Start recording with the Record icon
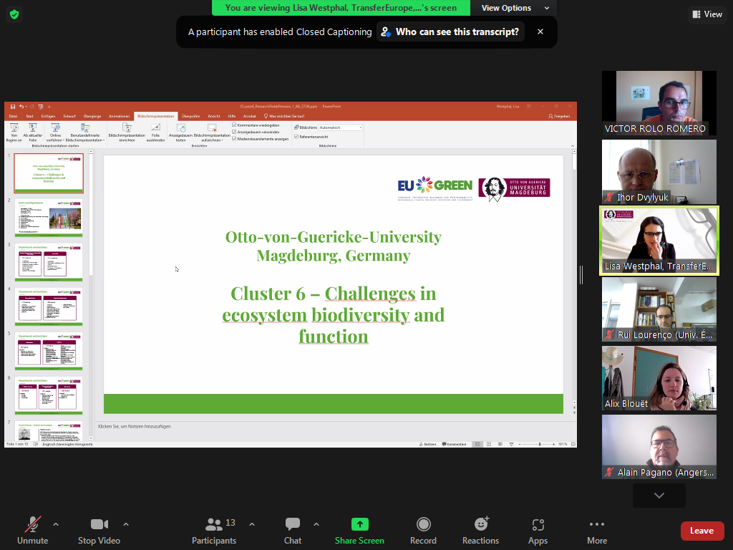 click(424, 524)
